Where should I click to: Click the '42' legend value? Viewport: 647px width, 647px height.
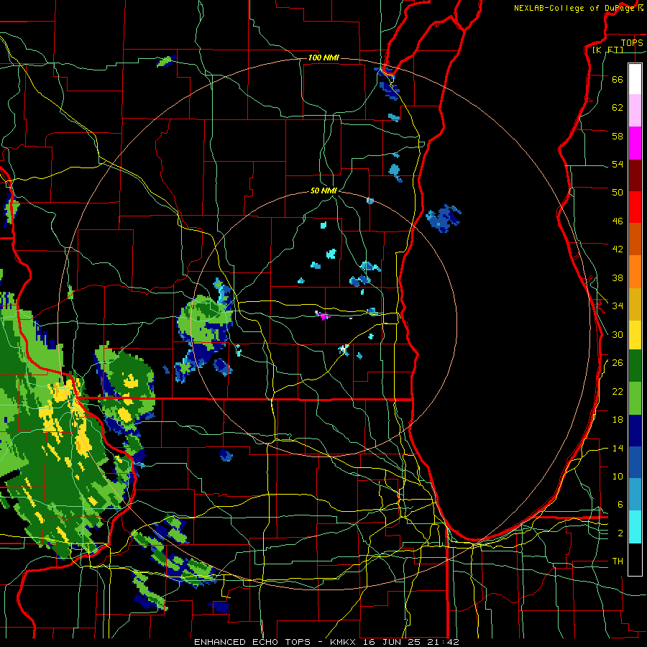pyautogui.click(x=618, y=249)
